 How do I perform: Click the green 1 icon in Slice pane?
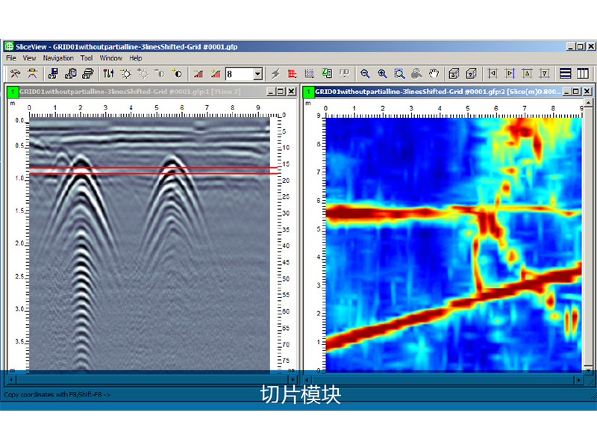point(308,92)
